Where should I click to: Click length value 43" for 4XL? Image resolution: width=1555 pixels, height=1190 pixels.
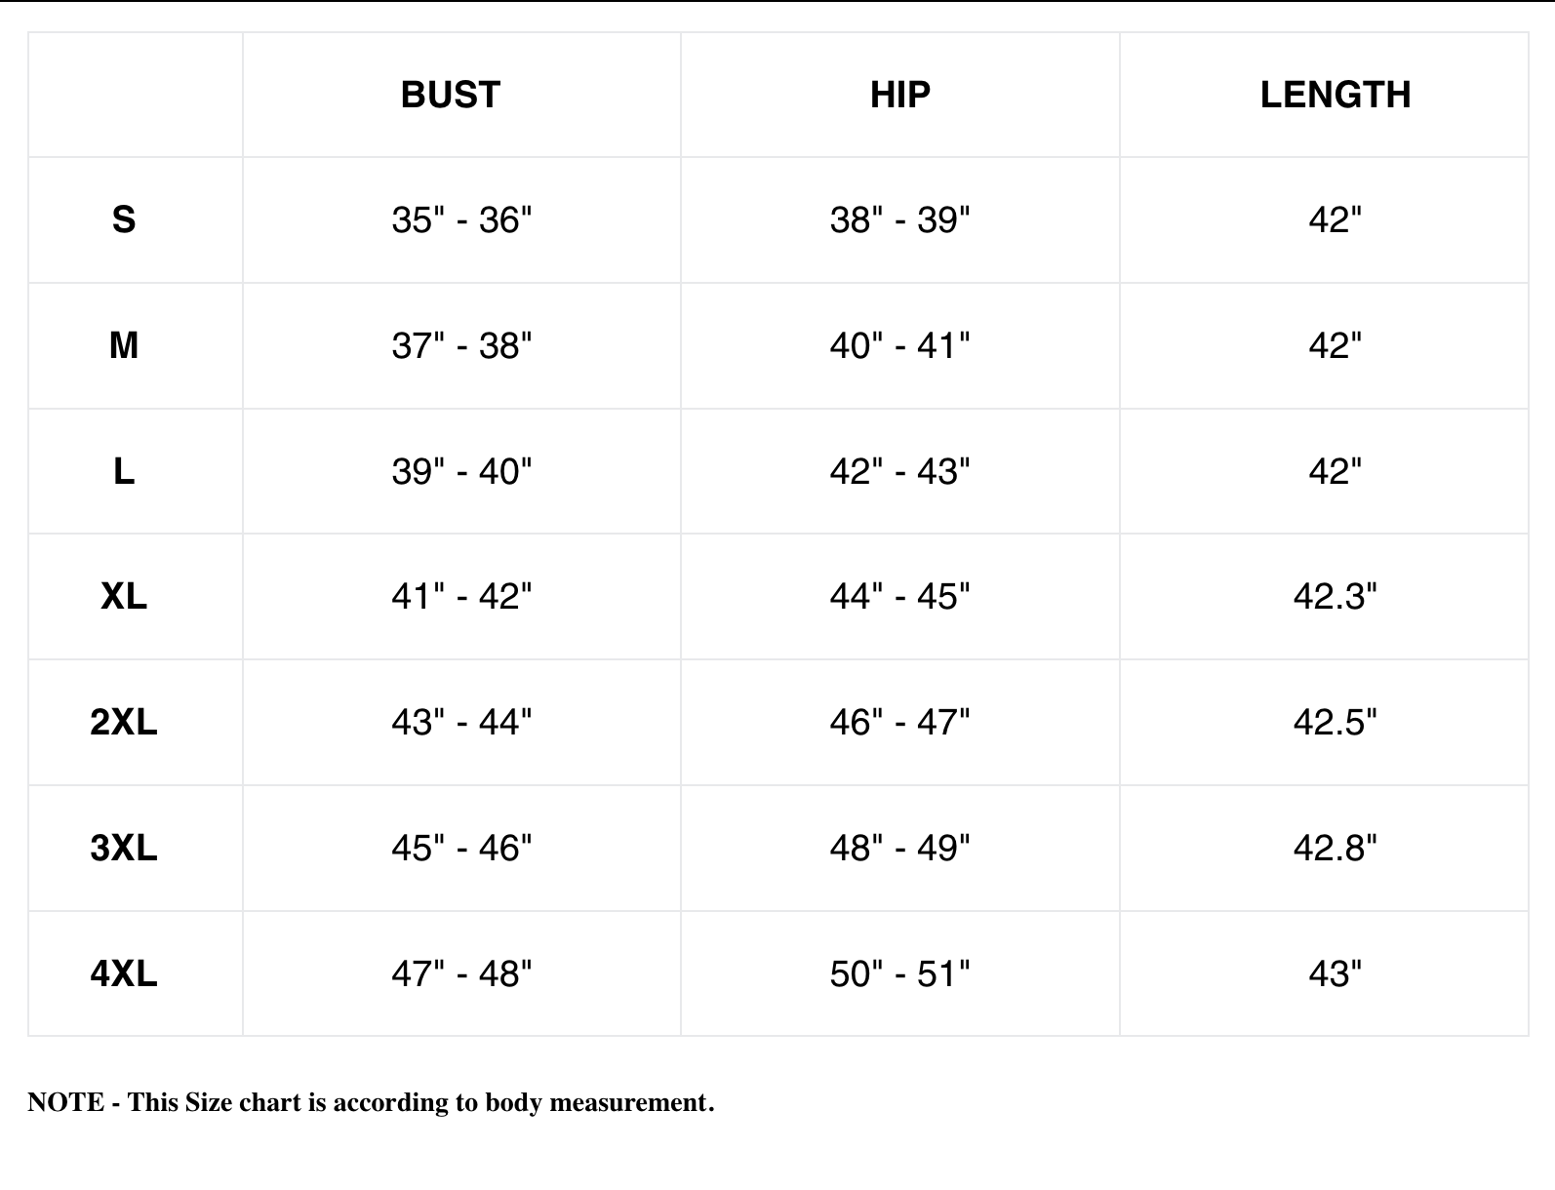coord(1336,973)
